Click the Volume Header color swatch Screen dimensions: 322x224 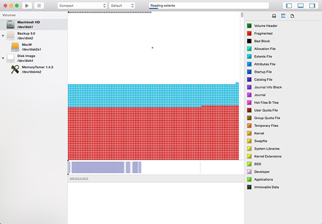[x=249, y=26]
